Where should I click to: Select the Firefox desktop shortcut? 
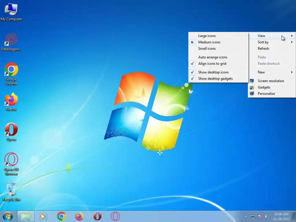[11, 101]
